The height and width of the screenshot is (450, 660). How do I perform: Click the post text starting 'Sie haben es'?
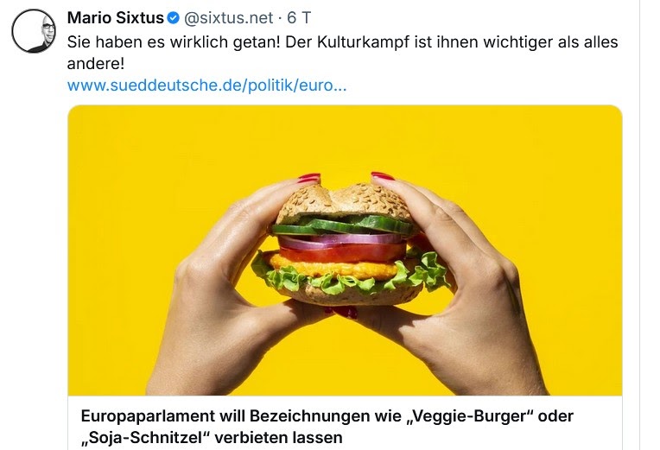[342, 53]
